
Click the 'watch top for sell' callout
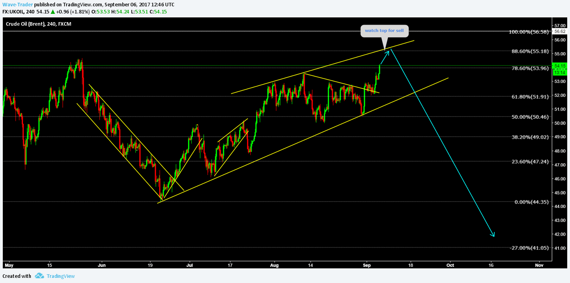point(384,30)
